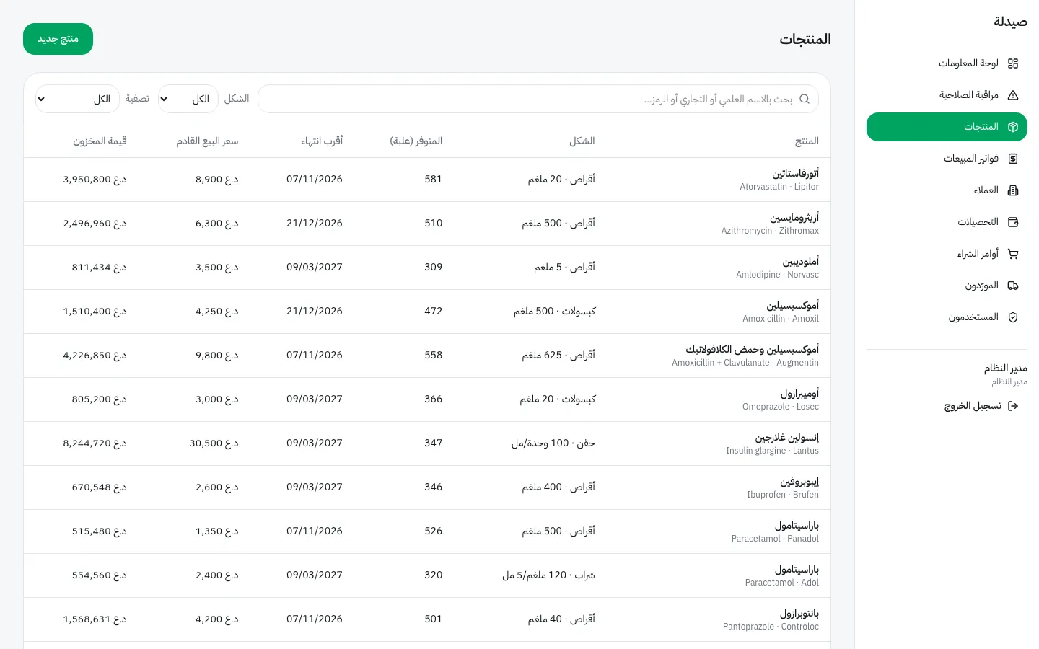Click the expiry warning triangle icon (مراقبة الصلاحية)
The width and height of the screenshot is (1039, 649).
tap(1013, 95)
